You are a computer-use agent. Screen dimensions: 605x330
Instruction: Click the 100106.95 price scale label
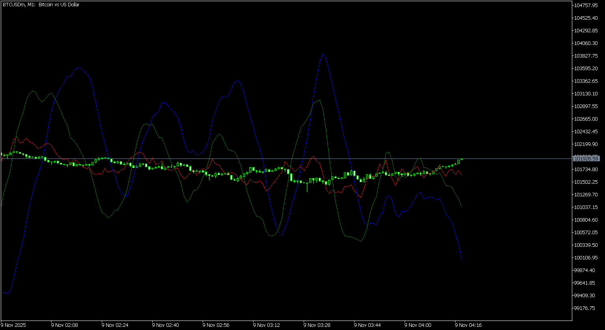pos(587,257)
